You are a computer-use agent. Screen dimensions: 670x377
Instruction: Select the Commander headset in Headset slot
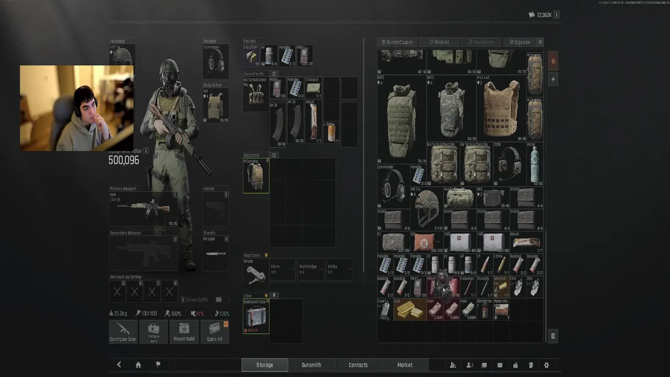tap(216, 61)
